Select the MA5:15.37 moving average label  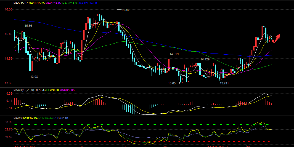tap(21, 3)
